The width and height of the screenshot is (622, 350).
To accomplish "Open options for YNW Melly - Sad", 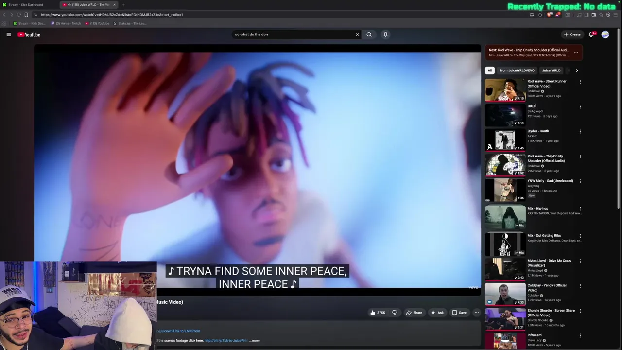I will coord(580,181).
